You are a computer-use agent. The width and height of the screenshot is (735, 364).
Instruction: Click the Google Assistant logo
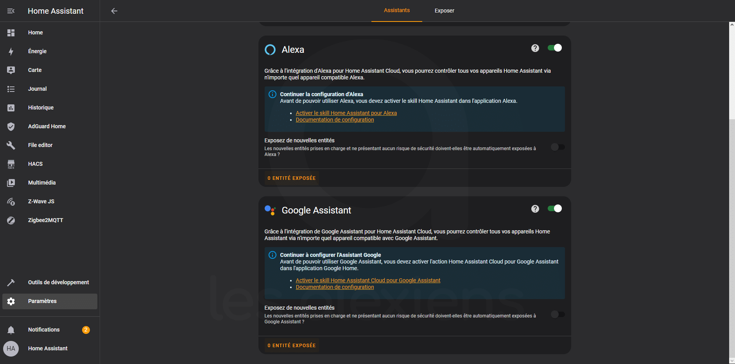pyautogui.click(x=270, y=210)
